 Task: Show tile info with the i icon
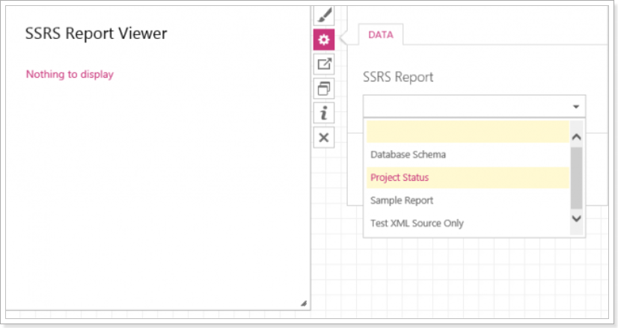[324, 113]
